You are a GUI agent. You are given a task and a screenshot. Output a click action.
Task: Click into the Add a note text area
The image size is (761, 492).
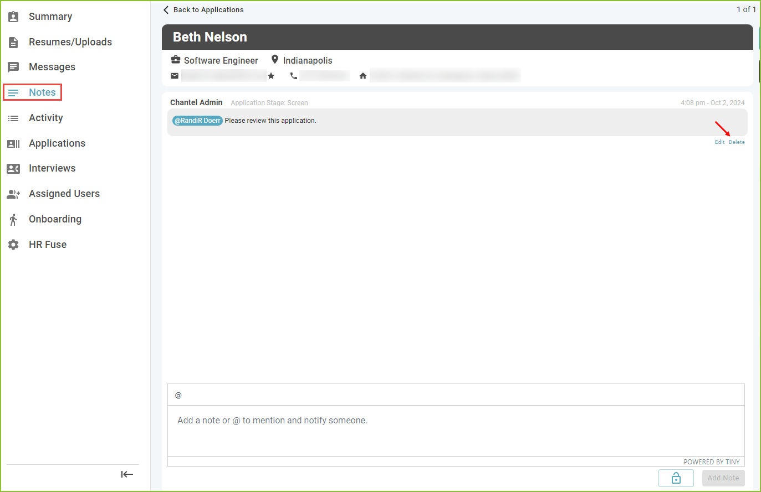[456, 431]
